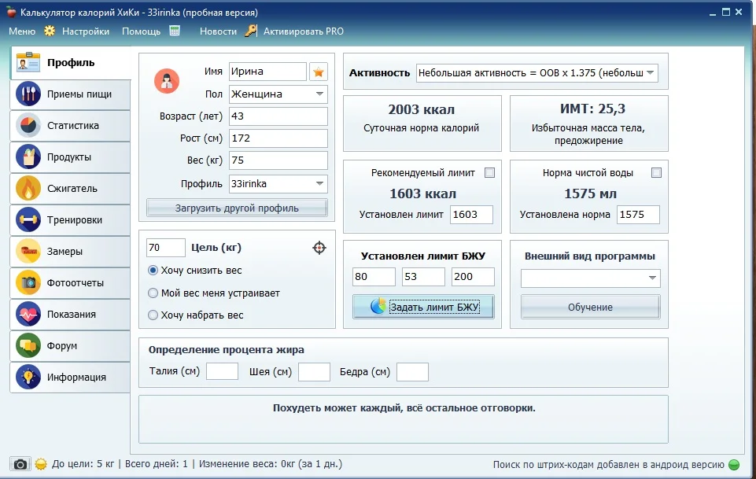756x479 pixels.
Task: Click the Установлена норма field 1575
Action: coord(638,215)
